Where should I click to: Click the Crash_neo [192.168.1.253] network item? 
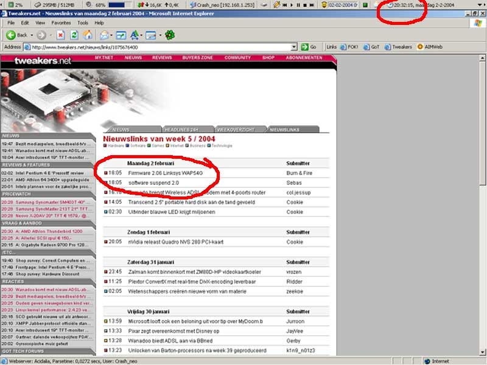click(222, 5)
